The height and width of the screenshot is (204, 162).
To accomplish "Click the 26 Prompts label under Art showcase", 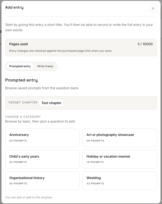I will [95, 141].
